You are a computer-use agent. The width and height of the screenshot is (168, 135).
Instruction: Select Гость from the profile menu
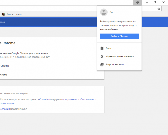point(109,48)
